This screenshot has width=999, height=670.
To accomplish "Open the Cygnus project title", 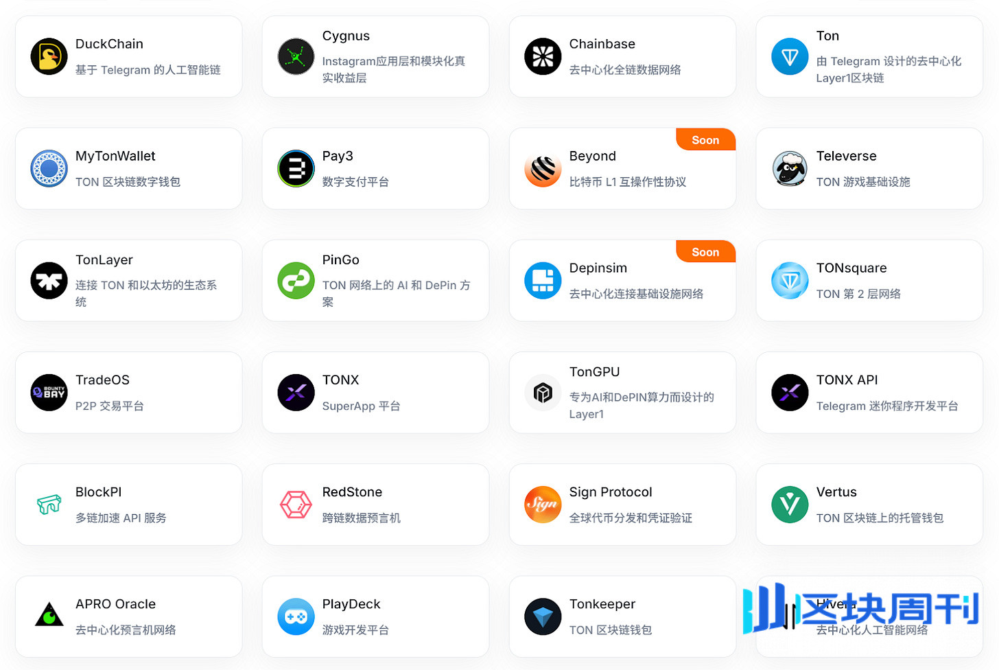I will point(346,36).
